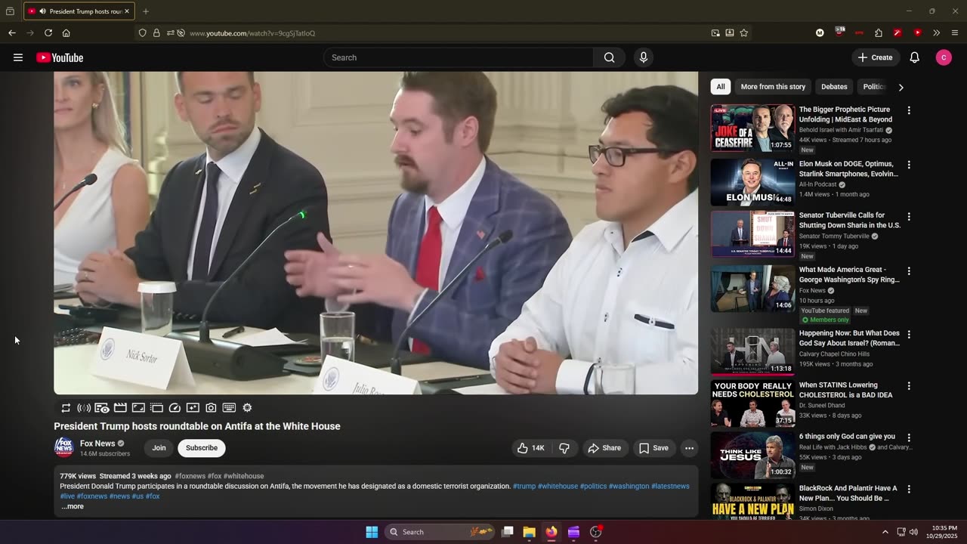Open the Create button
The height and width of the screenshot is (544, 967).
[x=876, y=57]
